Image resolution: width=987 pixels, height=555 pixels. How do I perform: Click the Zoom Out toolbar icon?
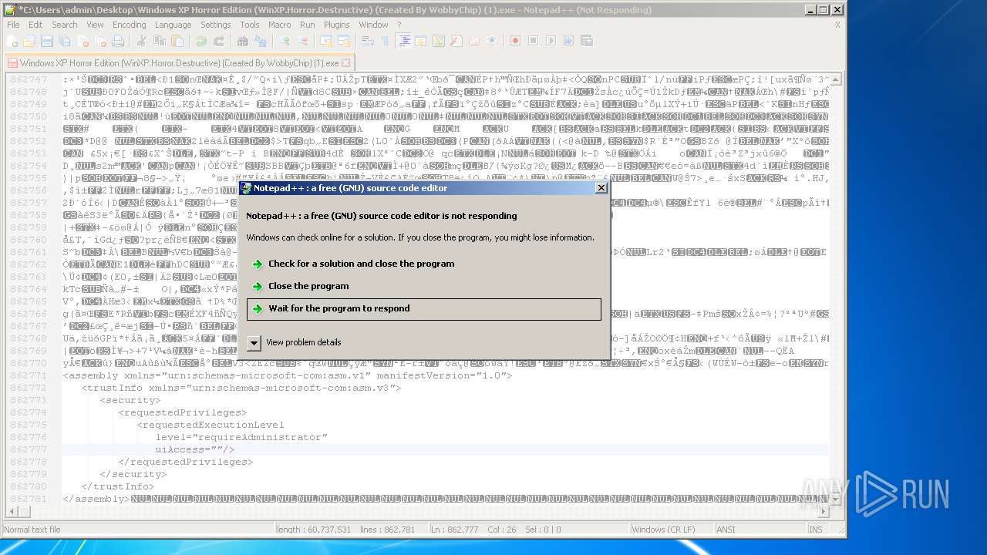point(303,41)
